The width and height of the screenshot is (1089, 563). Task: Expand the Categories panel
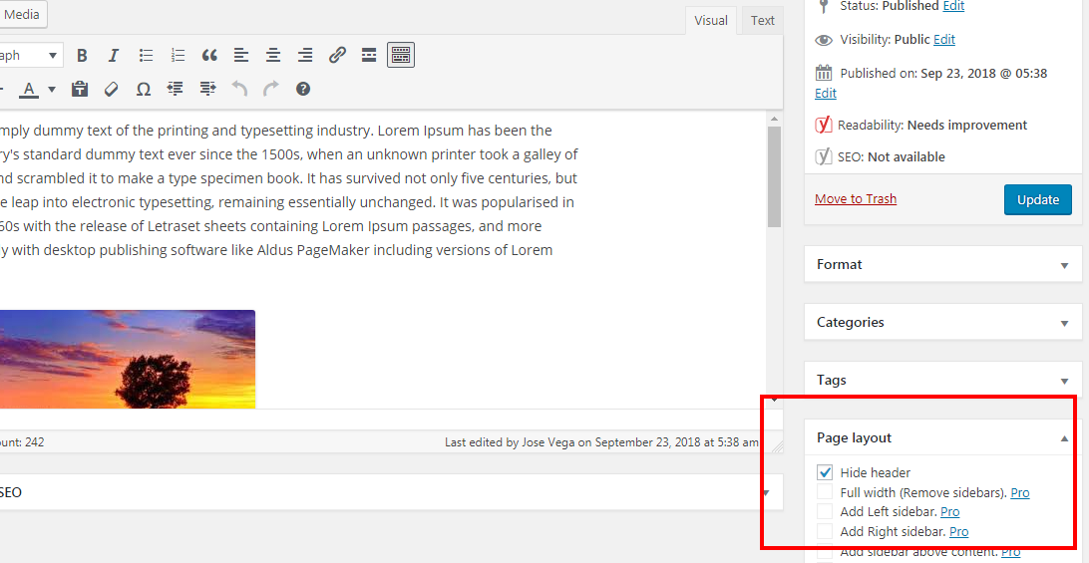(x=1064, y=323)
